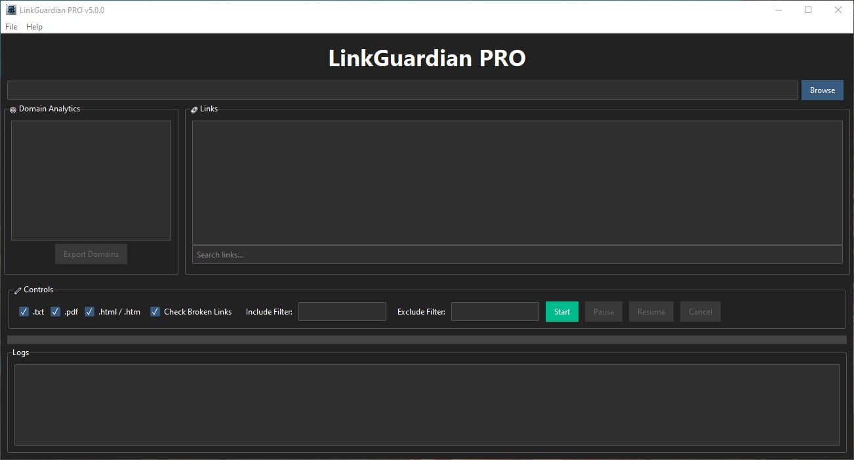Click the Pause button
This screenshot has height=460, width=854.
click(603, 312)
